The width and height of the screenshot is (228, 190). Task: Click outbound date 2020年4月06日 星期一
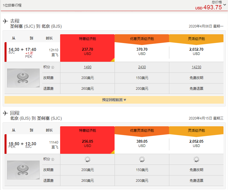click(x=206, y=26)
